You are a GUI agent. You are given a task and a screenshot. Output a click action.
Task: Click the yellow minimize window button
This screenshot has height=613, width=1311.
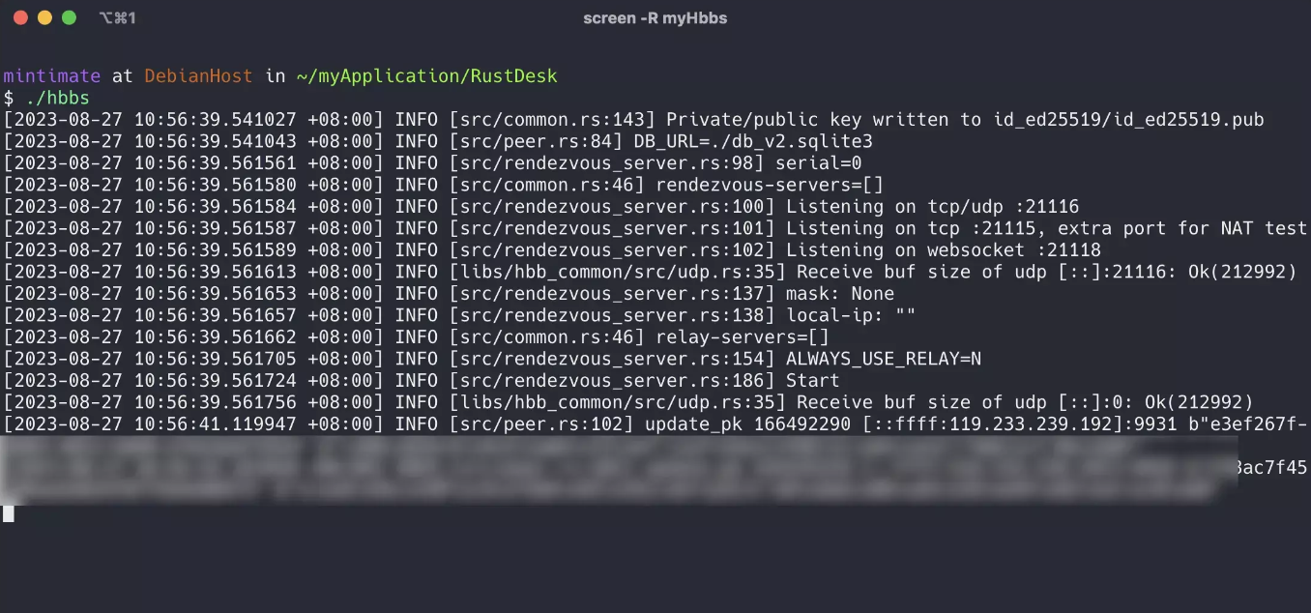[x=44, y=17]
